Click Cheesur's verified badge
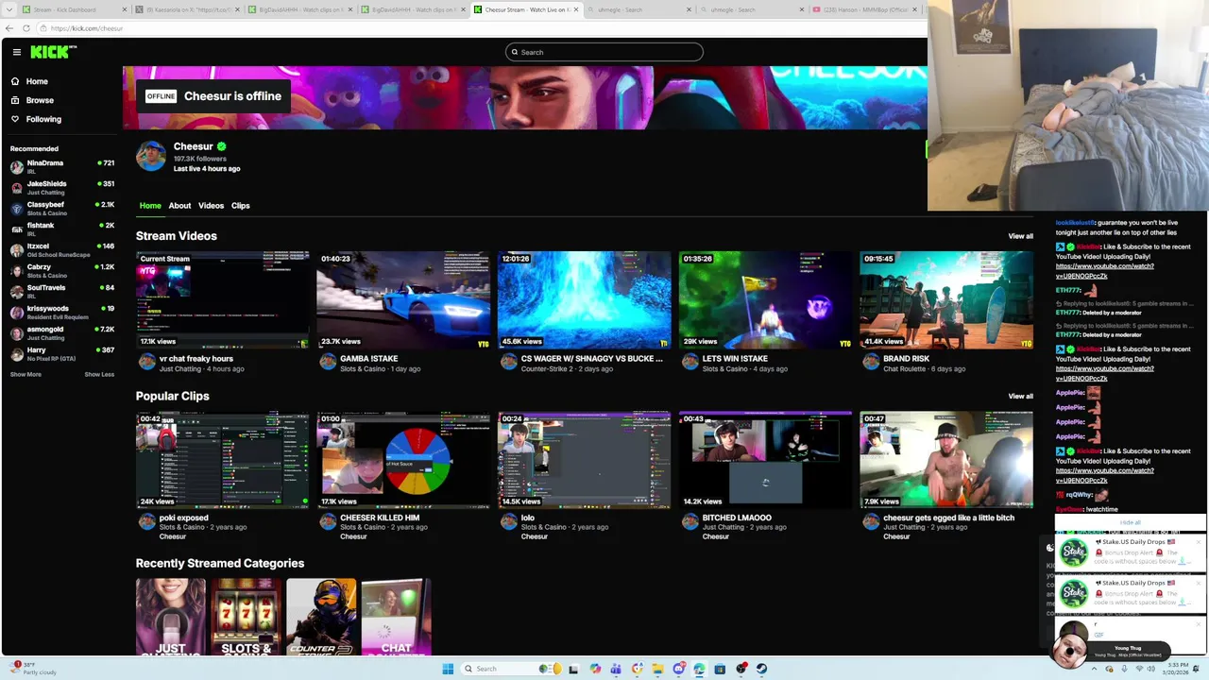This screenshot has height=680, width=1209. [x=221, y=146]
